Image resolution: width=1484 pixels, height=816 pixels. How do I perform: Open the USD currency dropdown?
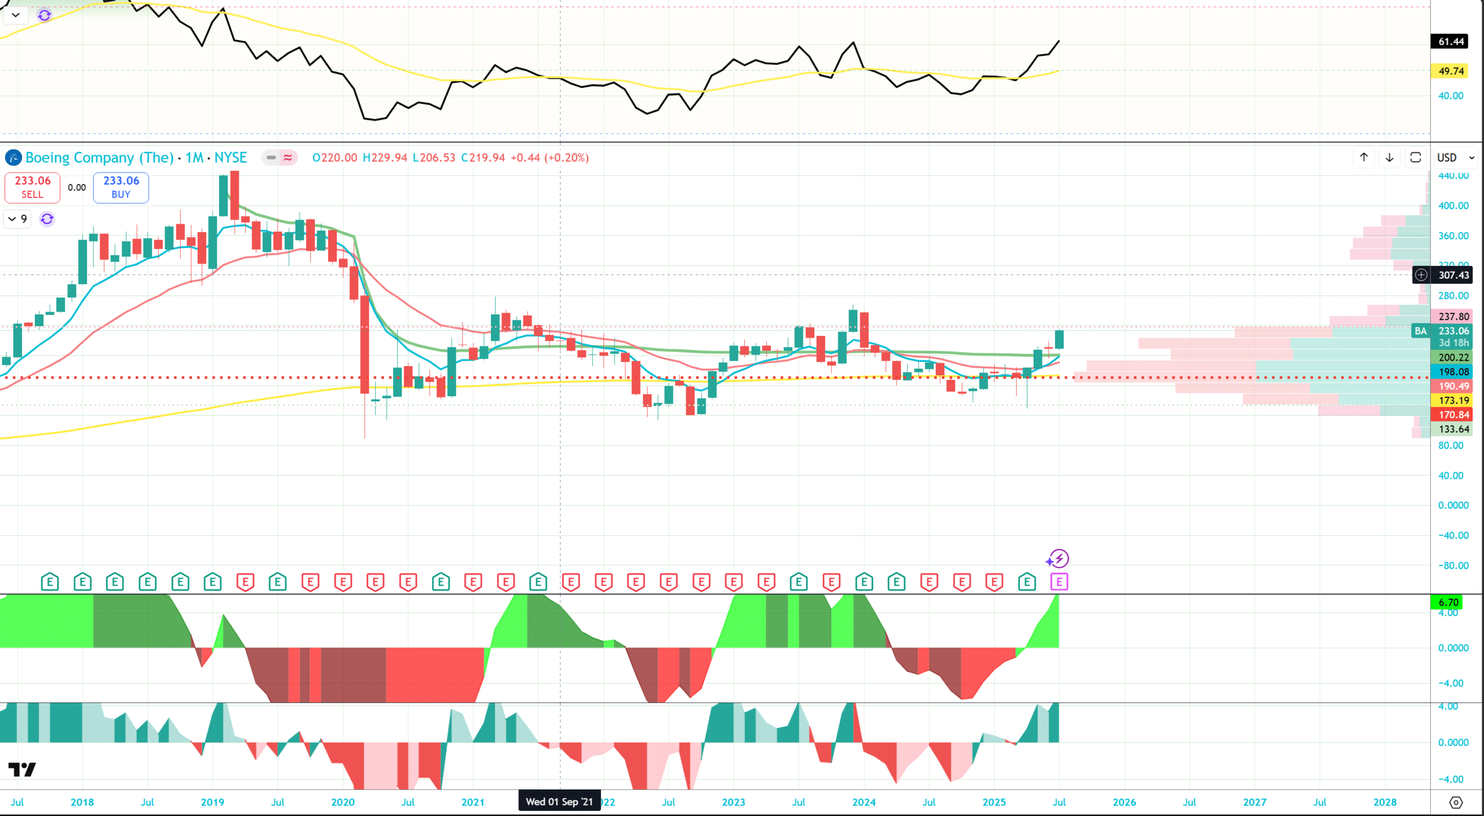(x=1456, y=158)
